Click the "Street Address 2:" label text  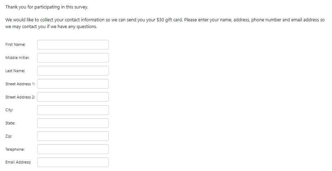(20, 97)
